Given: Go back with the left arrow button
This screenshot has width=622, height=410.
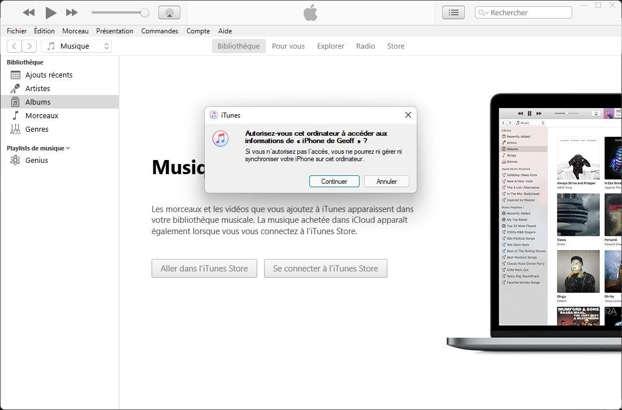Looking at the screenshot, I should (14, 46).
